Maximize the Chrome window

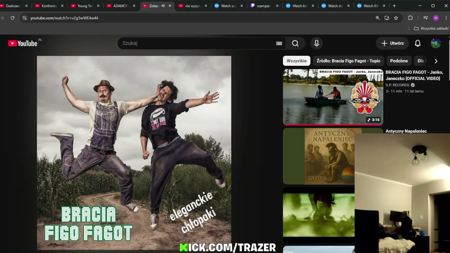click(433, 6)
